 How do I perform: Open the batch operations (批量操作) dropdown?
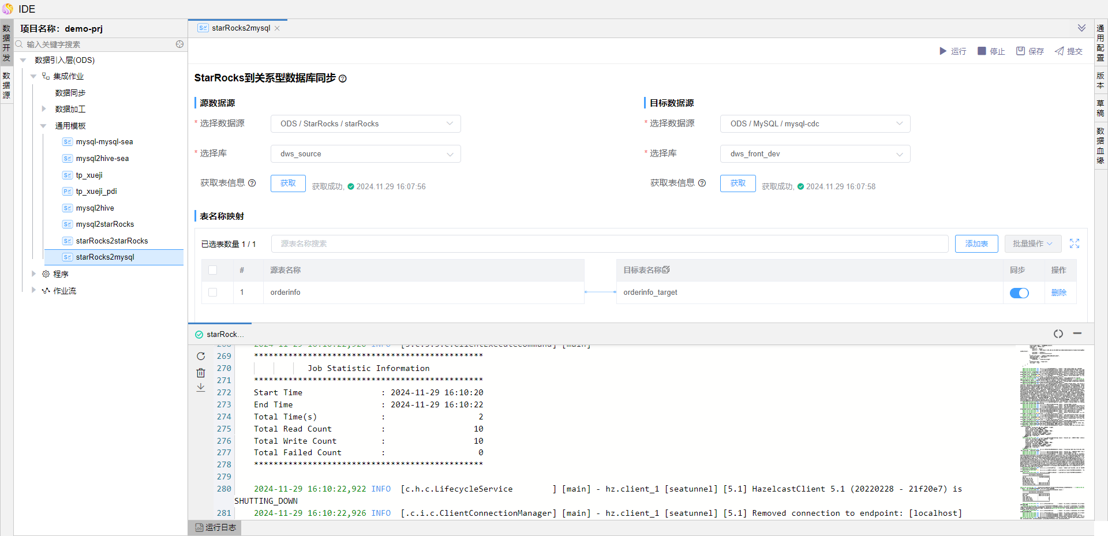click(1032, 244)
